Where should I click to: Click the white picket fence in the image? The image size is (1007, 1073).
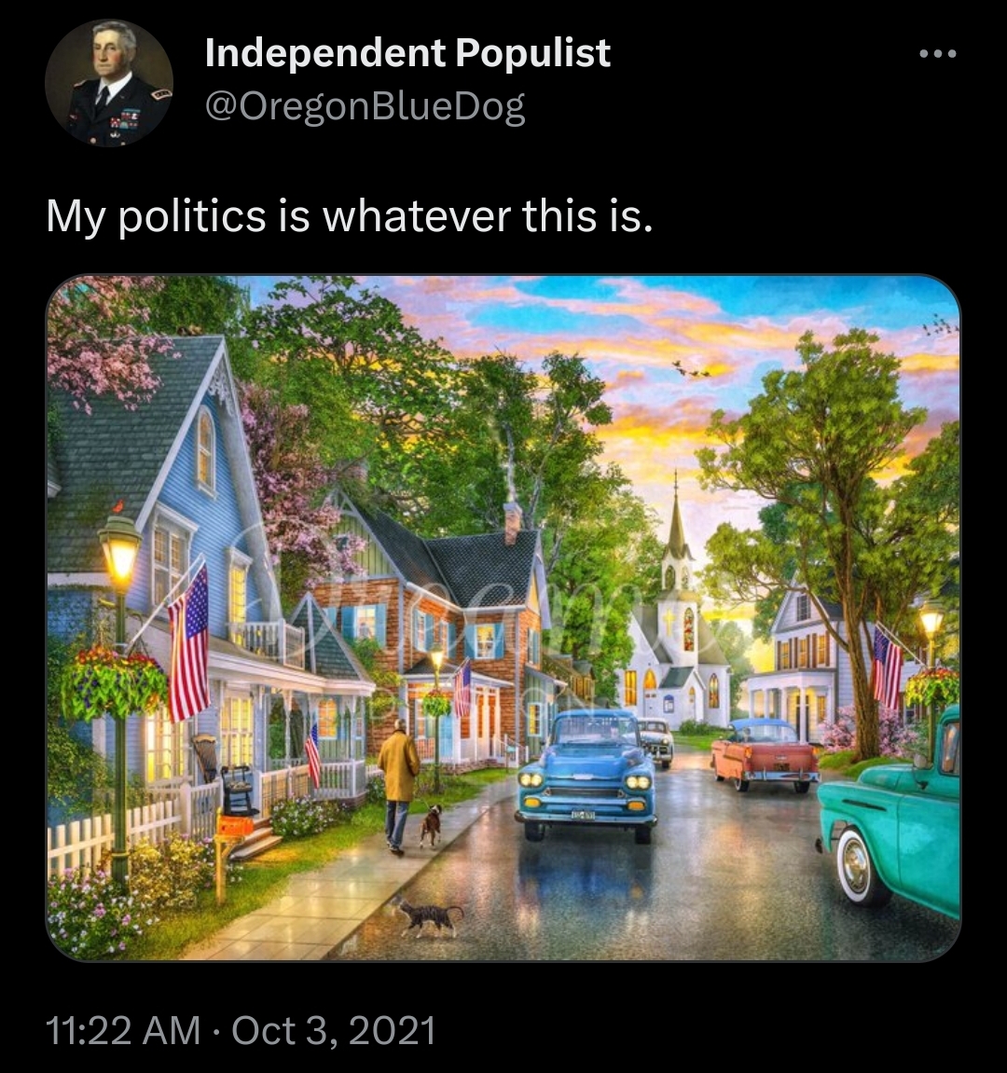117,830
